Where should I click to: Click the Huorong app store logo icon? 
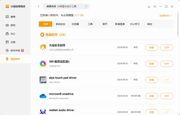[7, 6]
